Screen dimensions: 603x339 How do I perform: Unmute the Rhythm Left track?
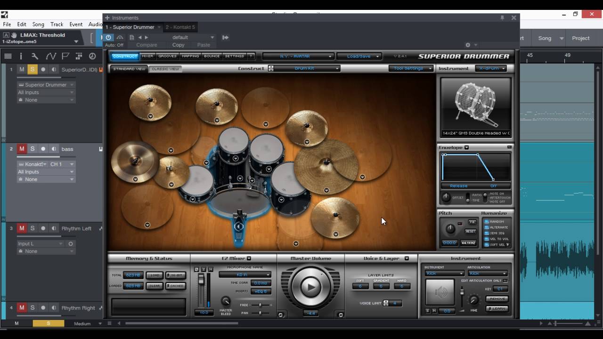point(22,228)
